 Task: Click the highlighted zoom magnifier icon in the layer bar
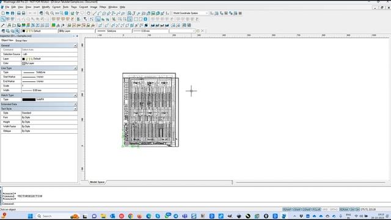point(17,31)
